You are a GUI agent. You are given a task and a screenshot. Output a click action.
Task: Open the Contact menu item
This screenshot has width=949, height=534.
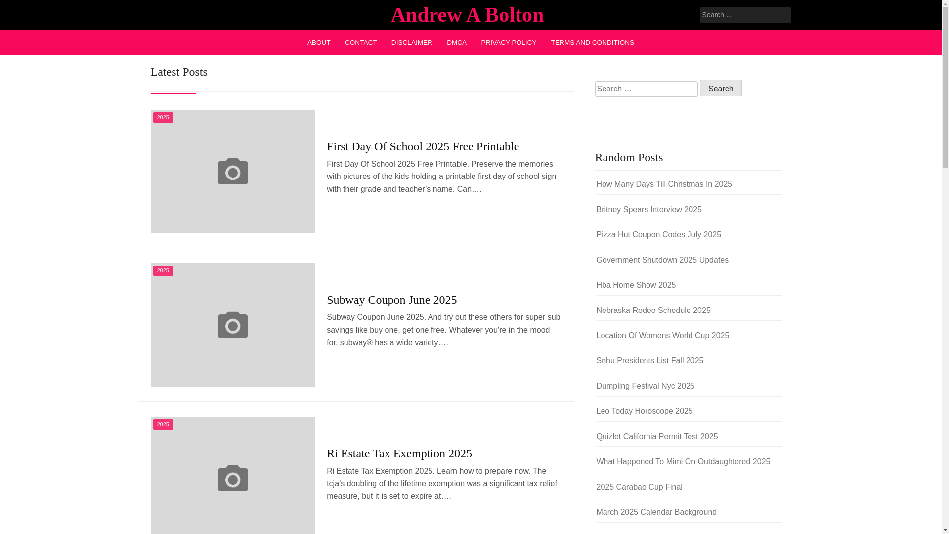click(361, 43)
